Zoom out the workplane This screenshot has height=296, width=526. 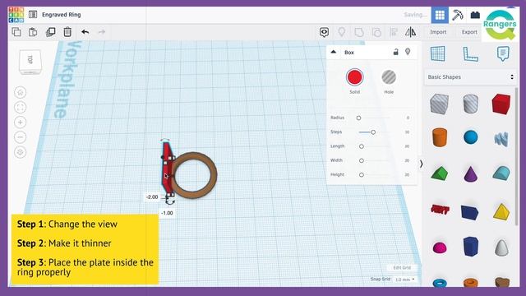(x=20, y=137)
